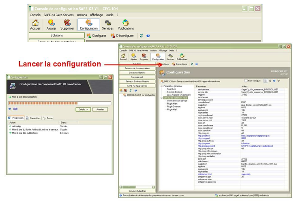Open the Serveurs web panel
Screen dimensions: 294x201
click(137, 77)
